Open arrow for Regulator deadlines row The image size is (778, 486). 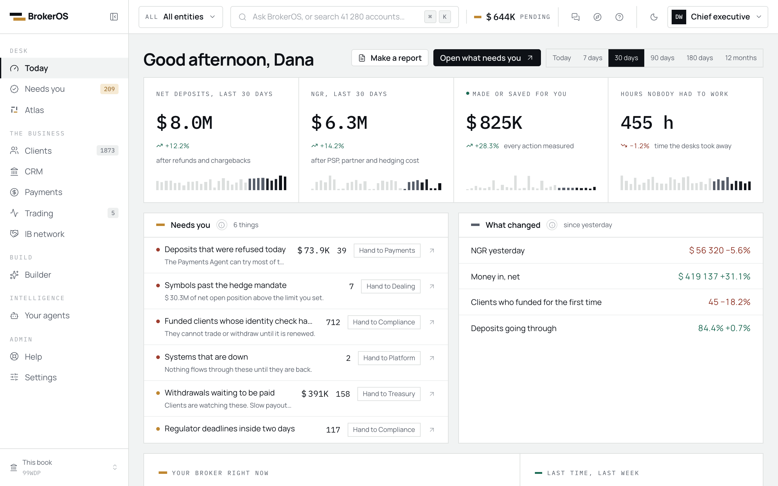click(432, 430)
